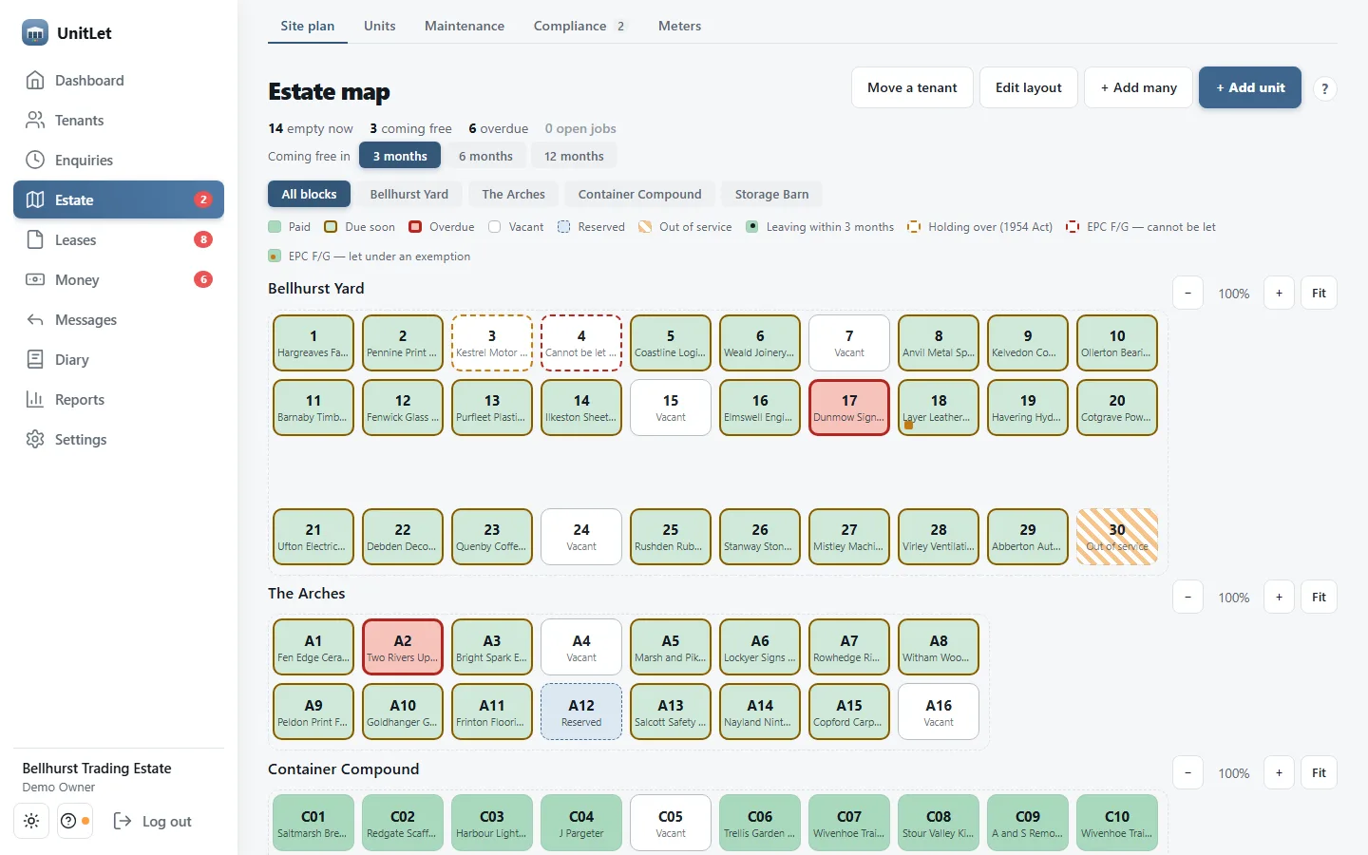Image resolution: width=1368 pixels, height=855 pixels.
Task: Click the Tenants people icon
Action: (x=35, y=121)
